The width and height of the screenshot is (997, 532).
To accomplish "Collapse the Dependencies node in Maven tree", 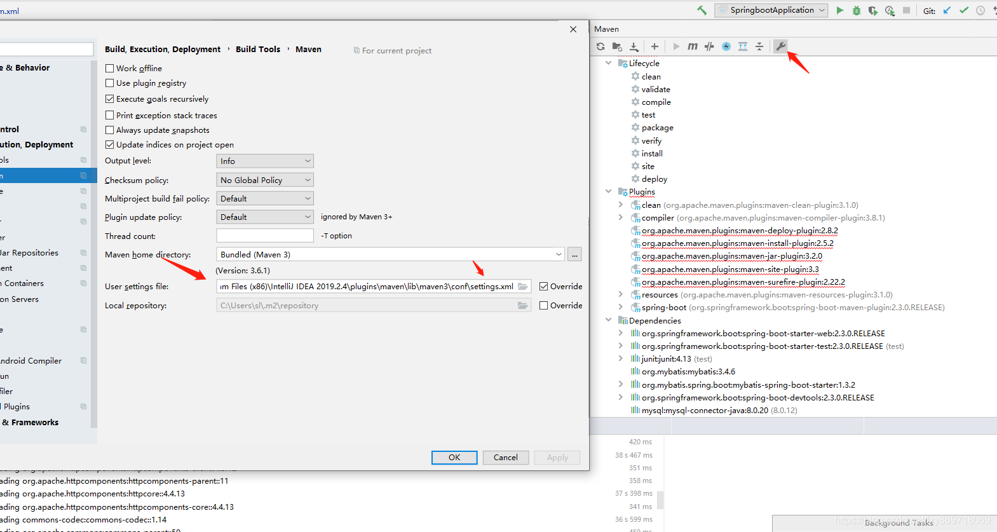I will click(608, 320).
